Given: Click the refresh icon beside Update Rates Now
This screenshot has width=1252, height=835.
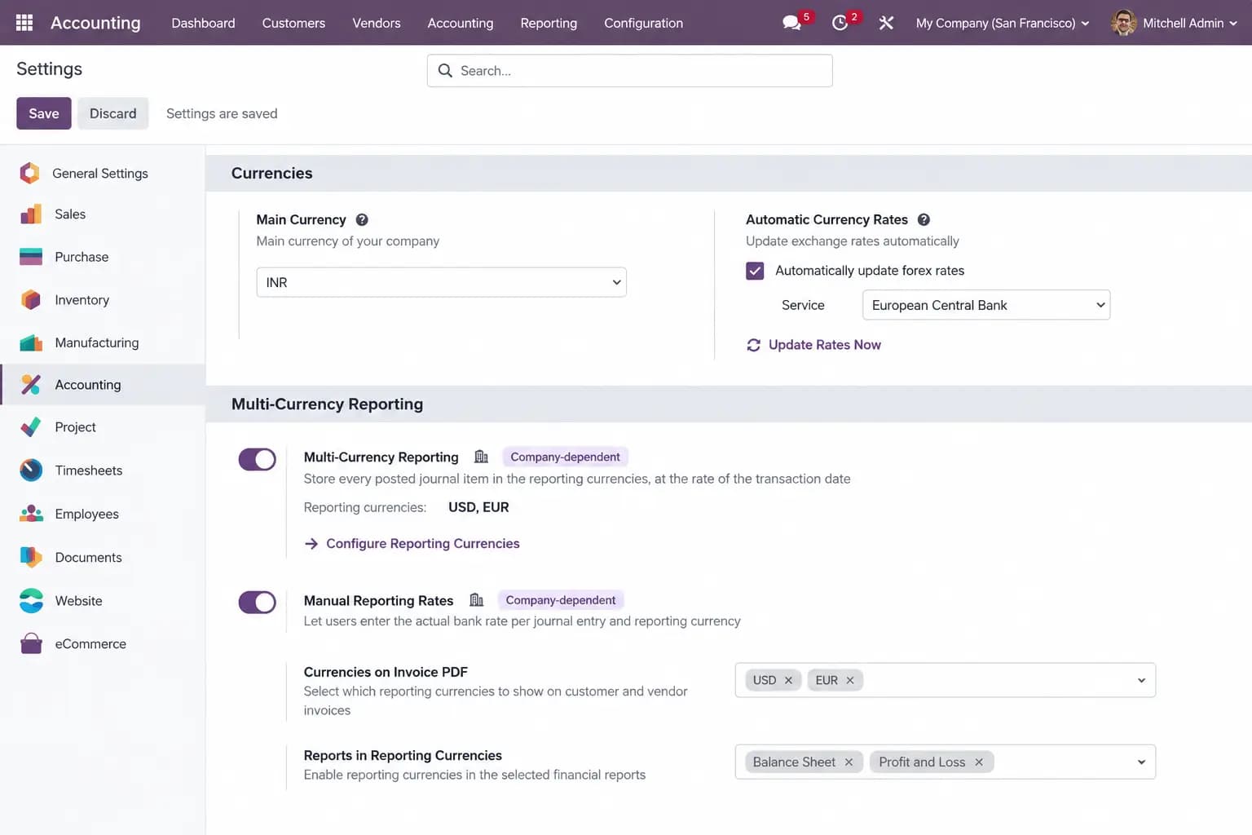Looking at the screenshot, I should coord(753,345).
